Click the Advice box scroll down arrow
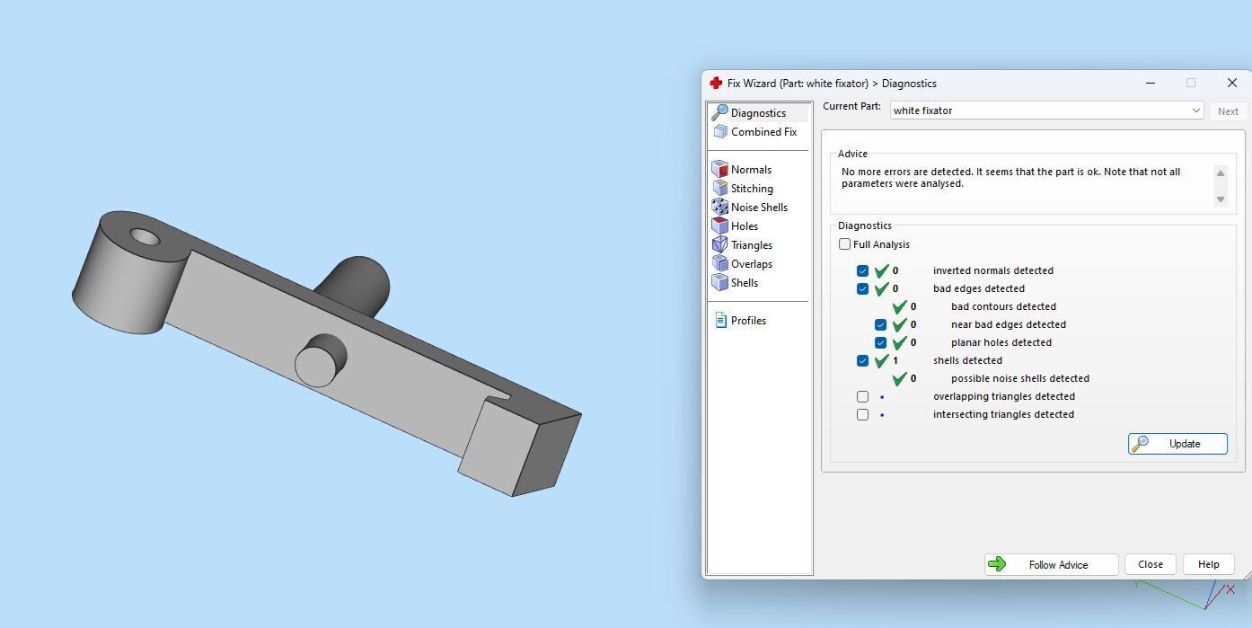This screenshot has height=628, width=1252. 1220,199
